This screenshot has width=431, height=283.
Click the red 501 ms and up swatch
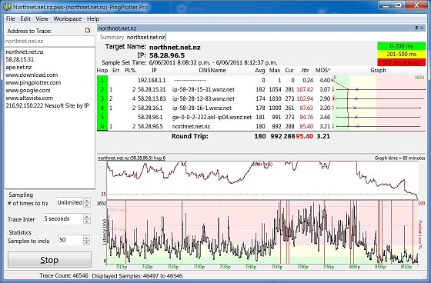401,62
